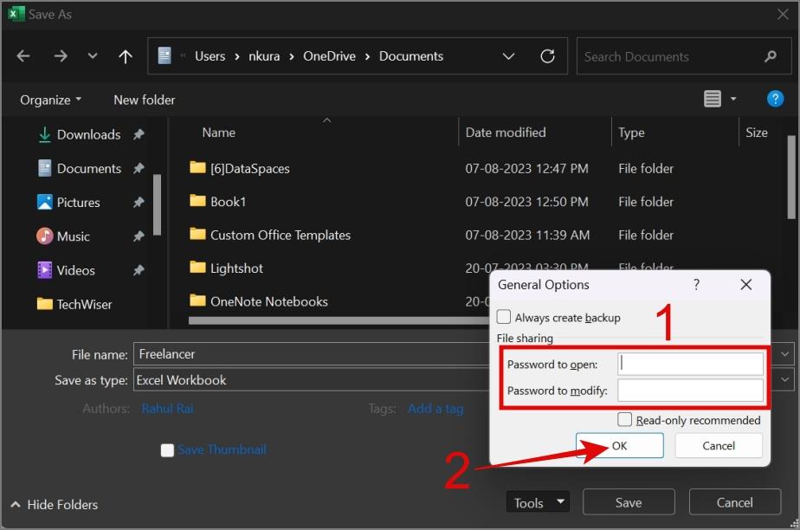The width and height of the screenshot is (800, 530).
Task: Click the Password to open field
Action: pos(690,365)
